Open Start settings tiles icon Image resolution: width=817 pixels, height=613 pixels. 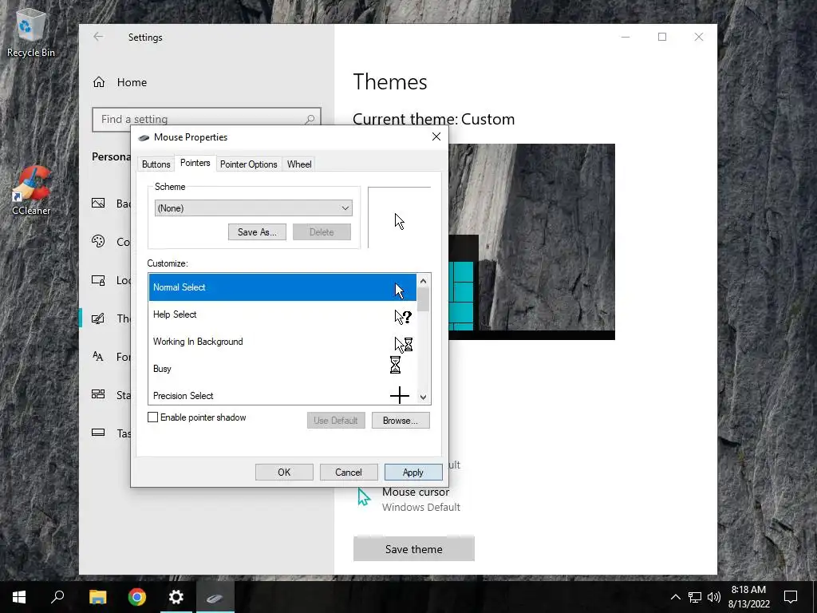(98, 394)
